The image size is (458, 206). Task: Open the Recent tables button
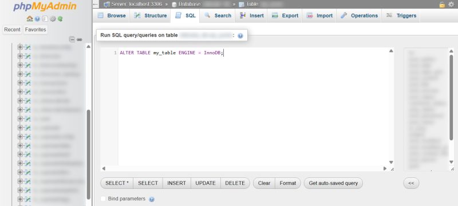(12, 30)
